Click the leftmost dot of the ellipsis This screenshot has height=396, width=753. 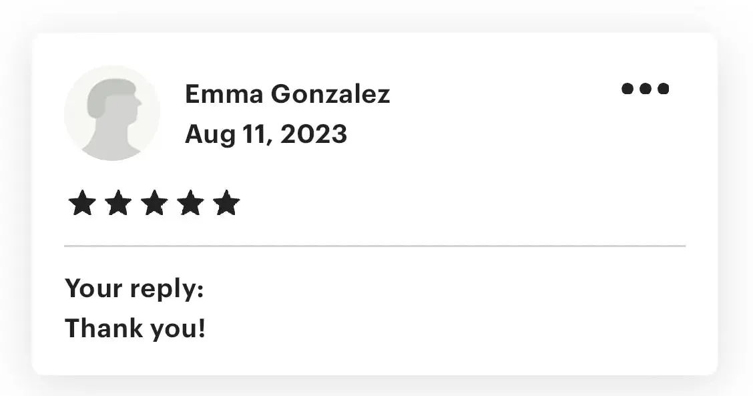click(627, 88)
